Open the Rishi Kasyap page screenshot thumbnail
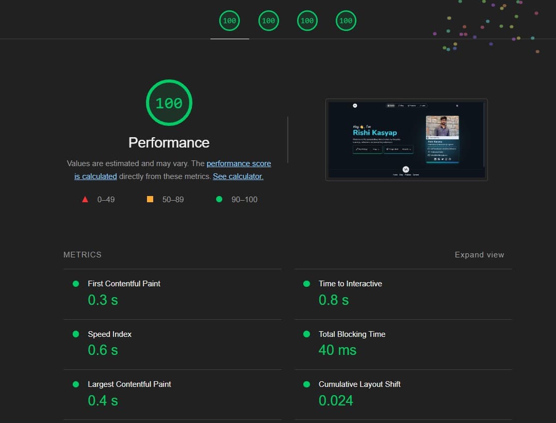556x423 pixels. [406, 140]
